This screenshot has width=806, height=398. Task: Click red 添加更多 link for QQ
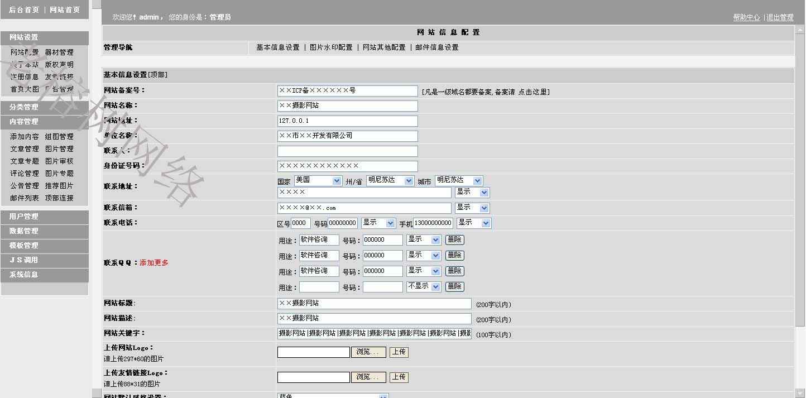pyautogui.click(x=154, y=262)
